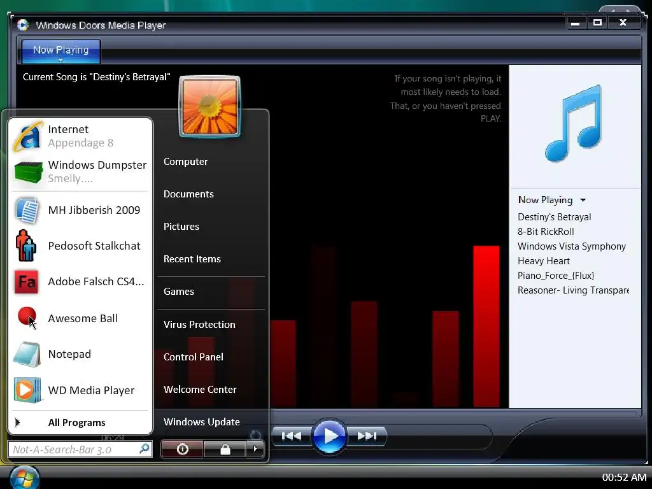Click the green Windows Dumpster icon

28,171
